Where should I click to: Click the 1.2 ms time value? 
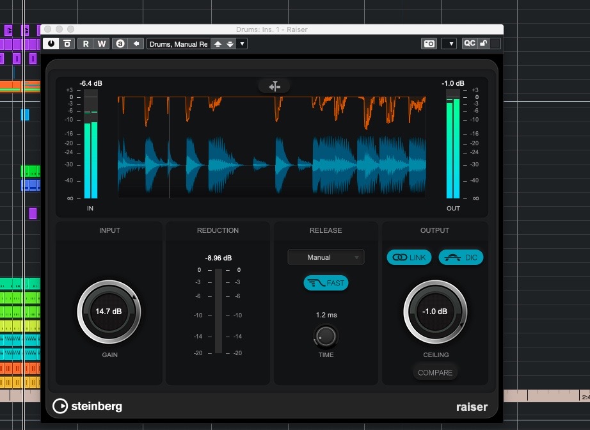pos(326,315)
